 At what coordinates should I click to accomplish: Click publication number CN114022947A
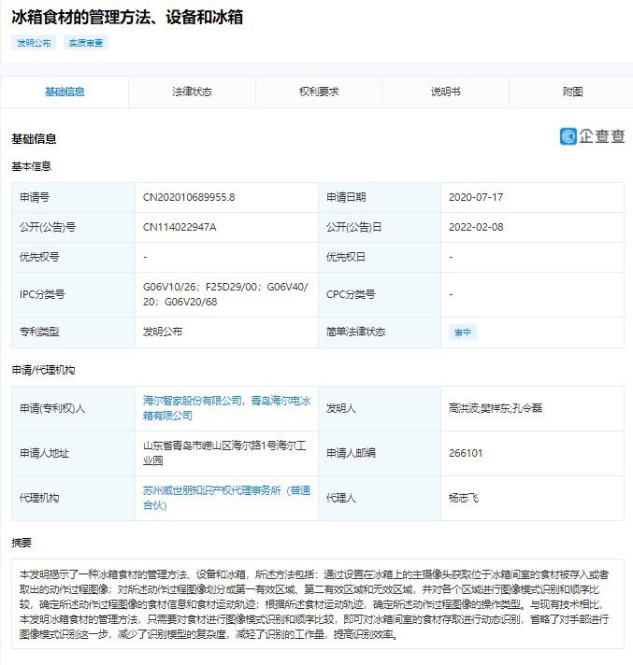point(180,227)
